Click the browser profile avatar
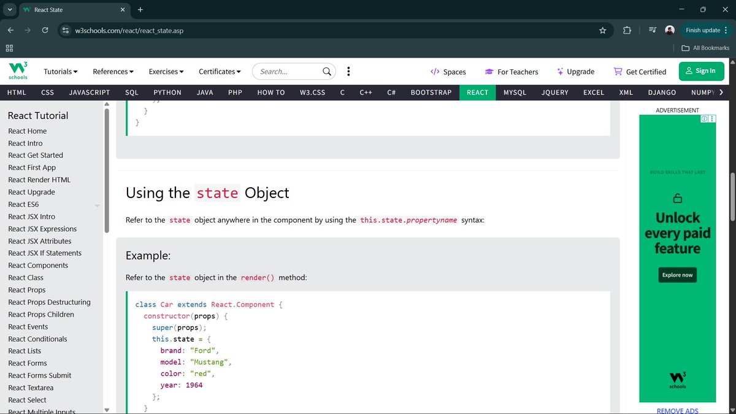Viewport: 736px width, 414px height. pos(670,30)
